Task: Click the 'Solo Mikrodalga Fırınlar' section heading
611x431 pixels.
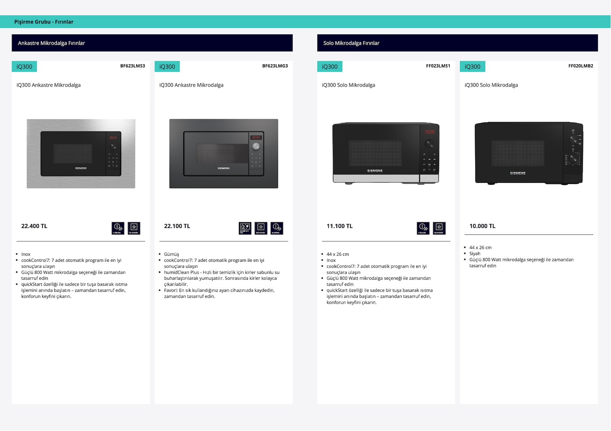Action: pyautogui.click(x=351, y=43)
